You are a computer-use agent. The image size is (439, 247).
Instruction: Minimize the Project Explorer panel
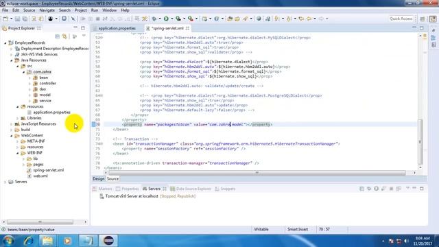click(x=75, y=27)
